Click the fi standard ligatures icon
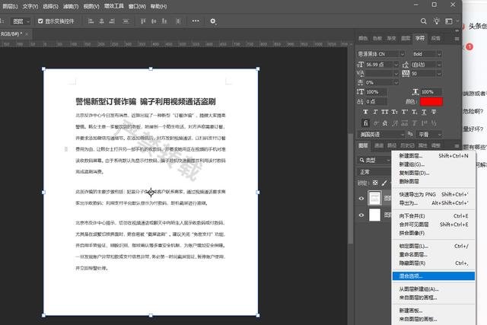This screenshot has width=487, height=325. coord(365,122)
